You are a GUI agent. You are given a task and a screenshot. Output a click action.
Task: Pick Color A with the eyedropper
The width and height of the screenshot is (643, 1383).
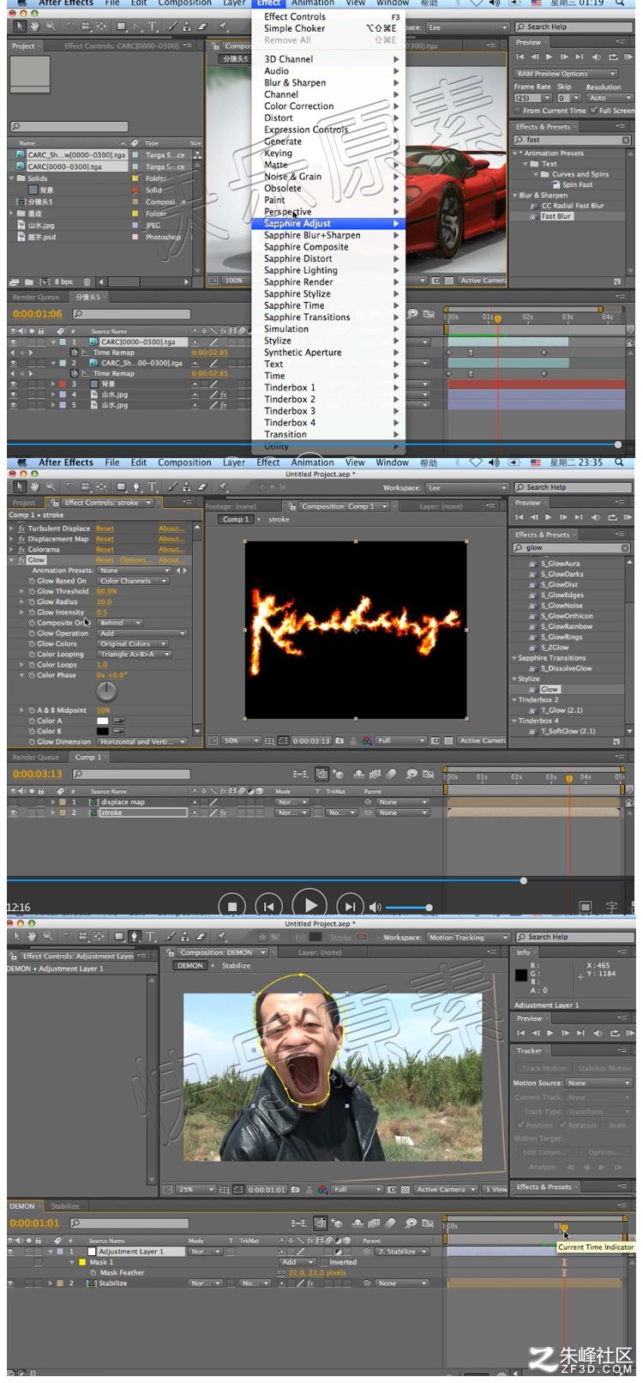click(x=119, y=721)
